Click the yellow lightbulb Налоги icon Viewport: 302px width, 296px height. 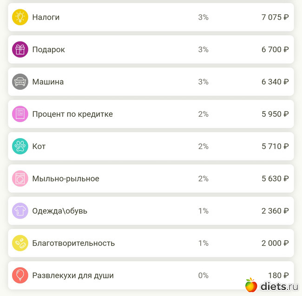(x=20, y=17)
